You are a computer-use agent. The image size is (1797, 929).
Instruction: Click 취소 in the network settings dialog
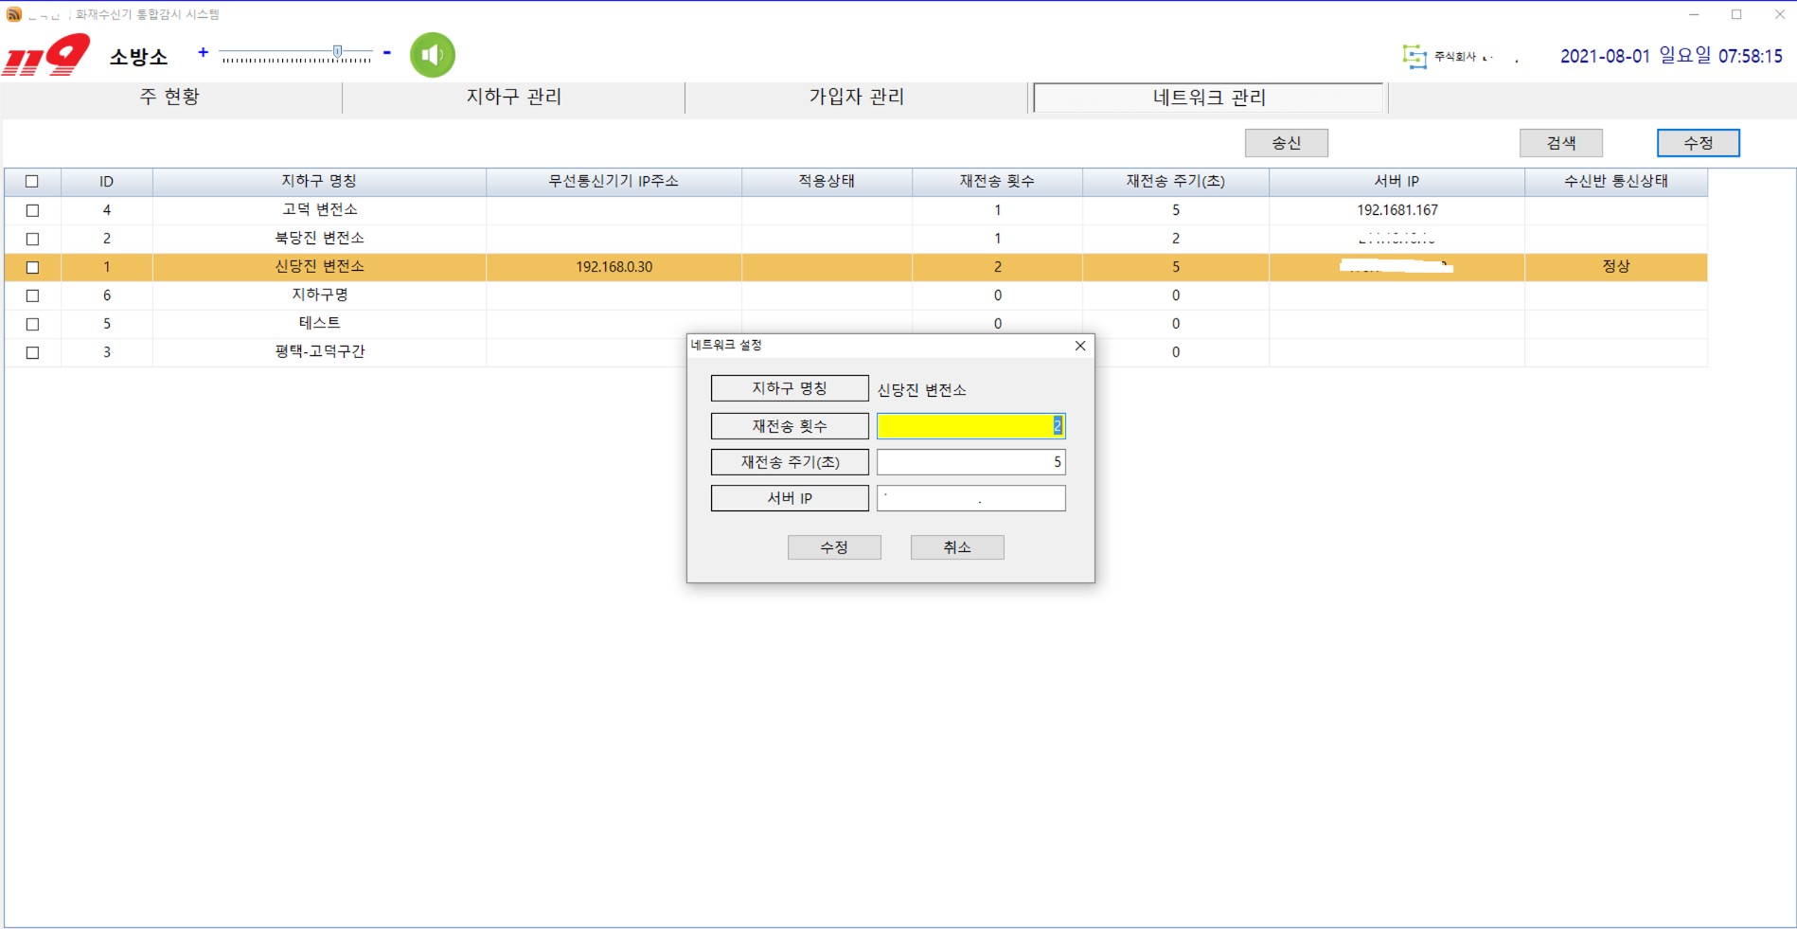956,547
